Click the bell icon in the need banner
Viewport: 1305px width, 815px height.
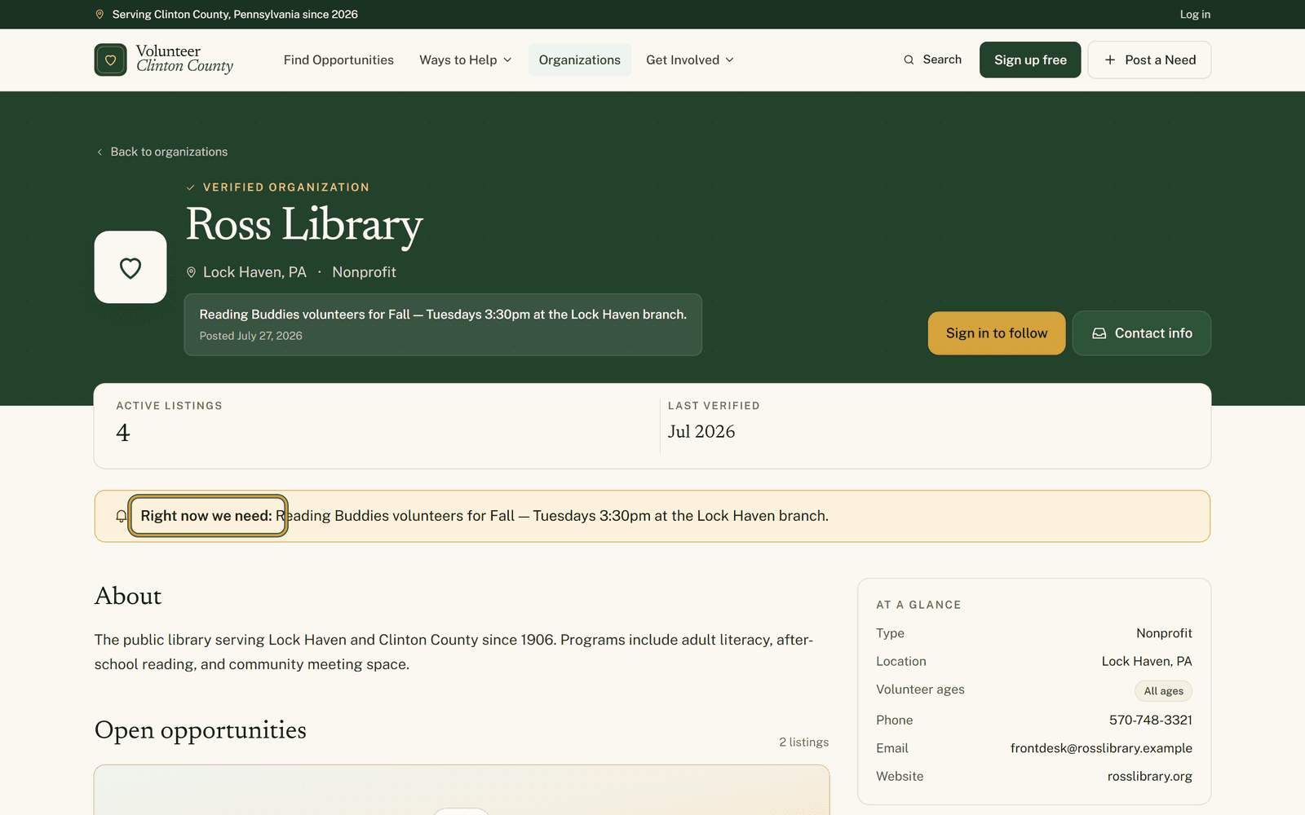(121, 516)
